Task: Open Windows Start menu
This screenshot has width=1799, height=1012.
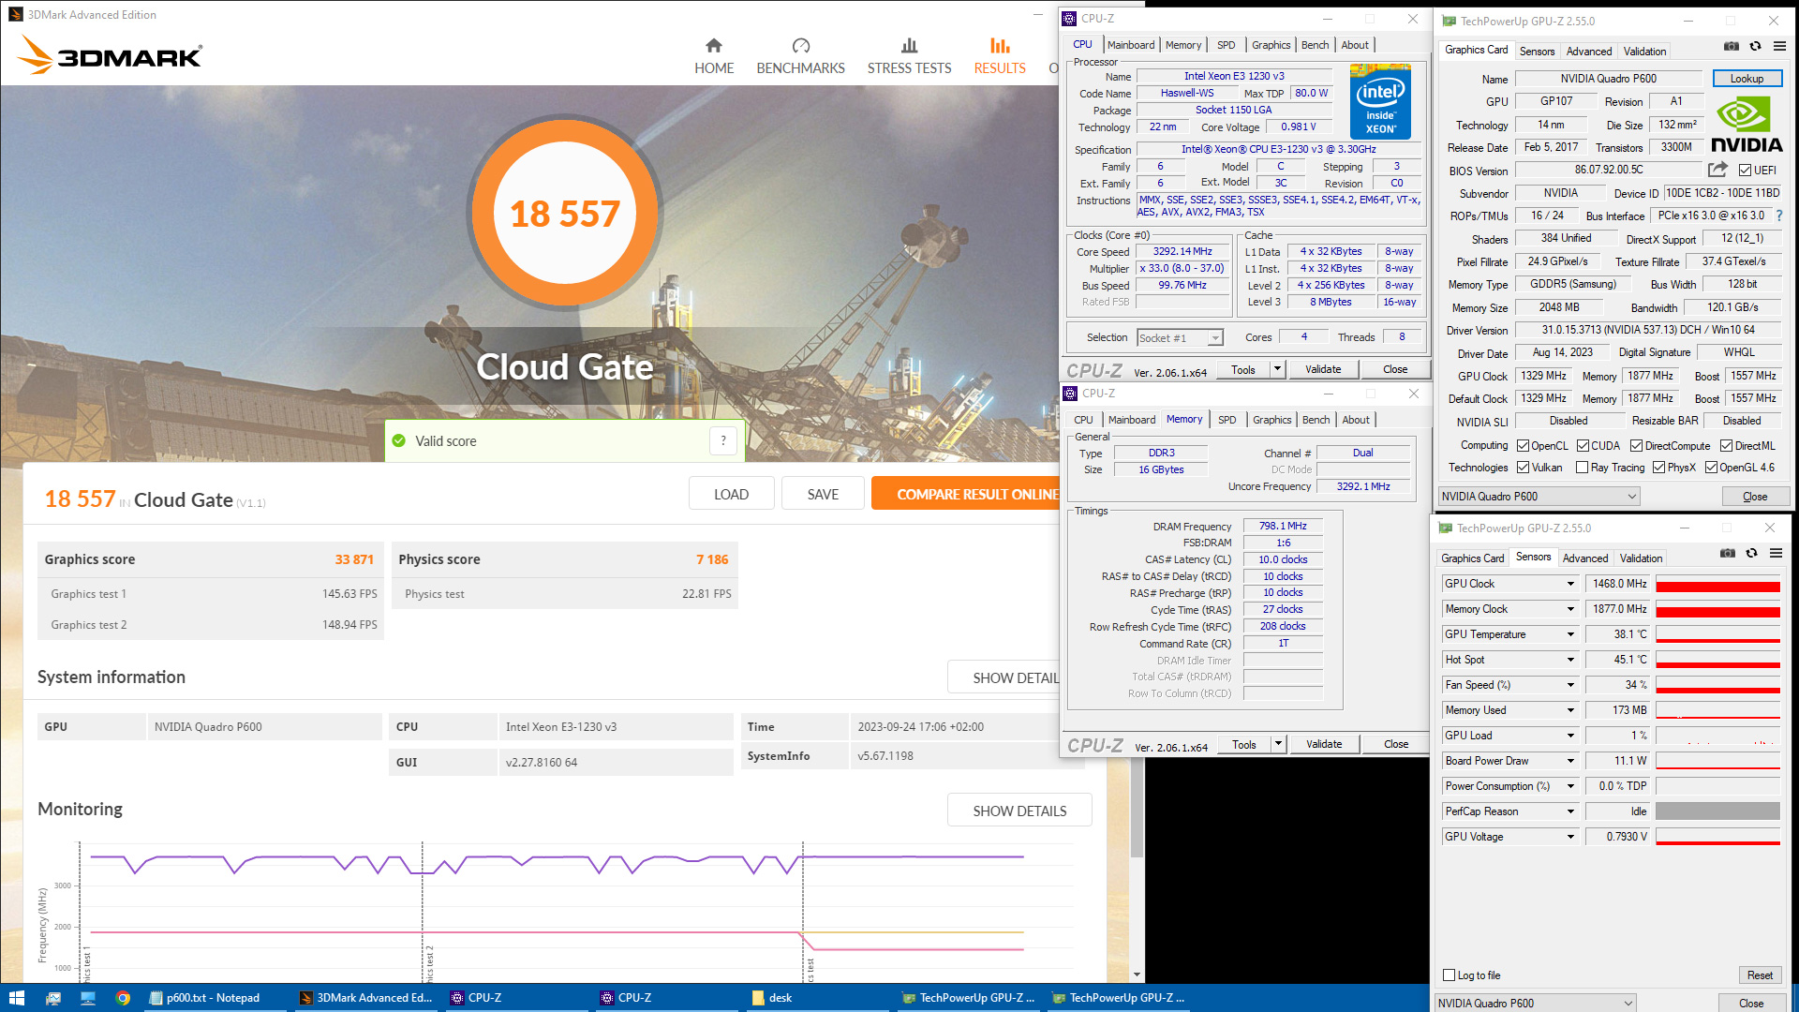Action: [x=16, y=998]
